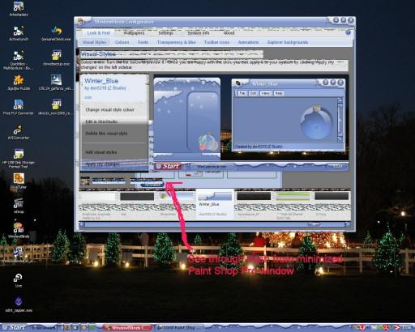Open the Live desktop shortcut
The image size is (415, 332).
(19, 280)
